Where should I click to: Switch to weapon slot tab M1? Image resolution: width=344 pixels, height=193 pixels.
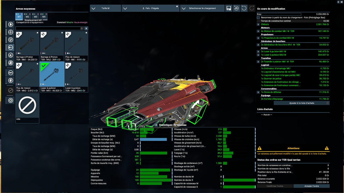coord(19,16)
